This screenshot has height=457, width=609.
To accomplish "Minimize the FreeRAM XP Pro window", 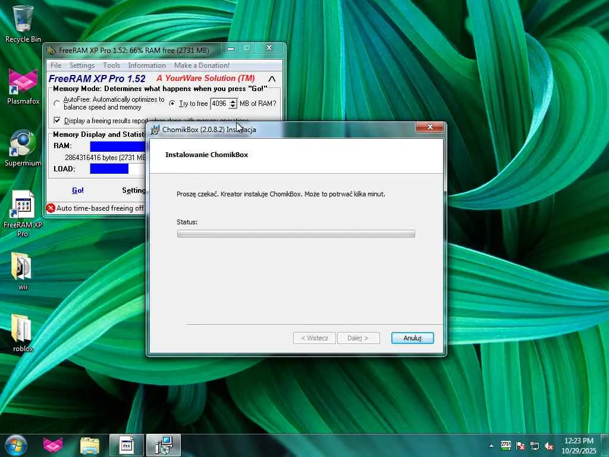I will pyautogui.click(x=231, y=48).
